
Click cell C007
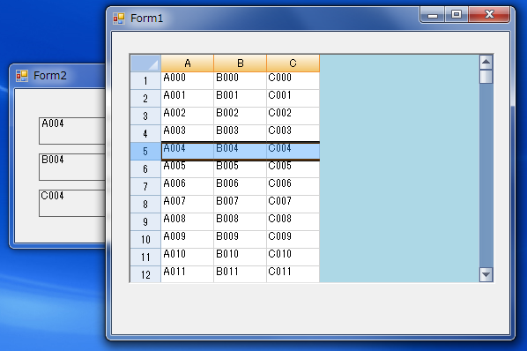[293, 204]
